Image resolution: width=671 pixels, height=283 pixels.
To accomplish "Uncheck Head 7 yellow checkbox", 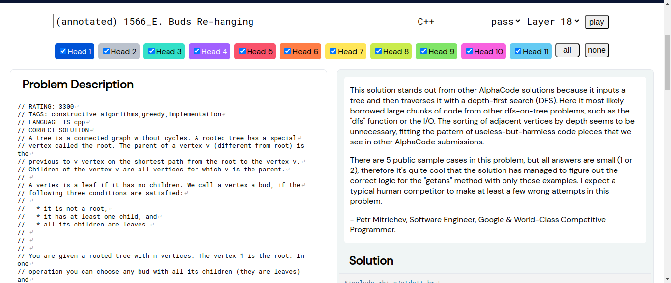I will point(333,51).
